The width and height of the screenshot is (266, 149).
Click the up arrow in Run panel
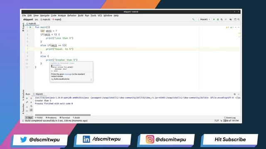[31, 98]
